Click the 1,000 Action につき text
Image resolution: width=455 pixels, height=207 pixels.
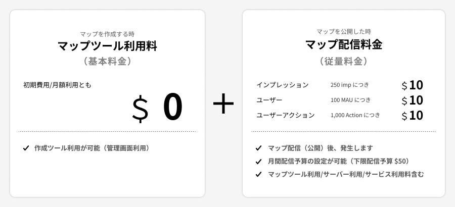coord(355,115)
